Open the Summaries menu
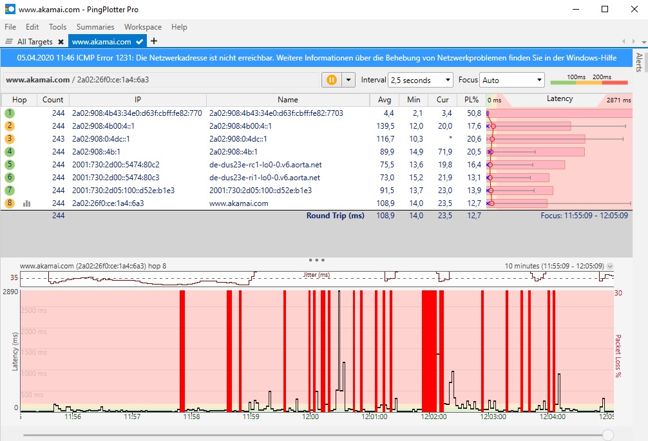The width and height of the screenshot is (648, 441). pos(95,27)
